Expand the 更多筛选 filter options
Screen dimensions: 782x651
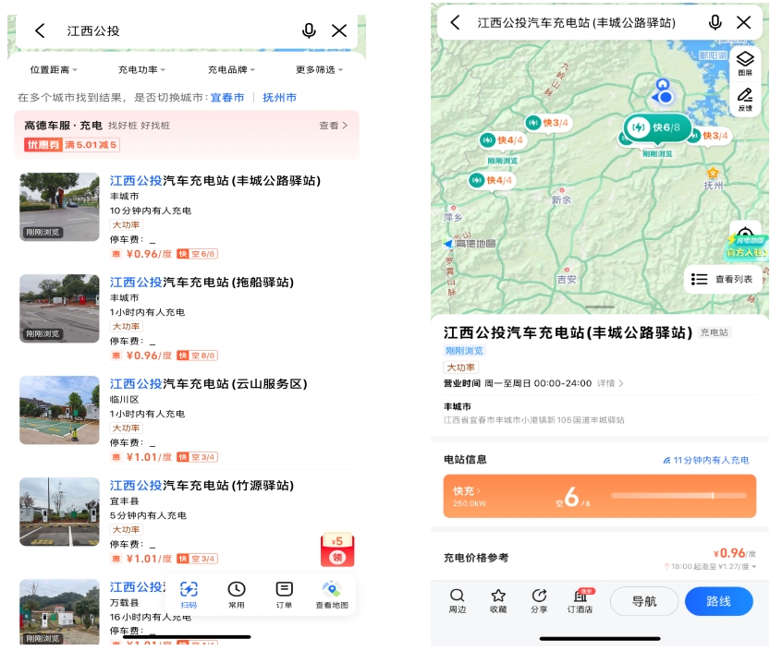point(319,69)
